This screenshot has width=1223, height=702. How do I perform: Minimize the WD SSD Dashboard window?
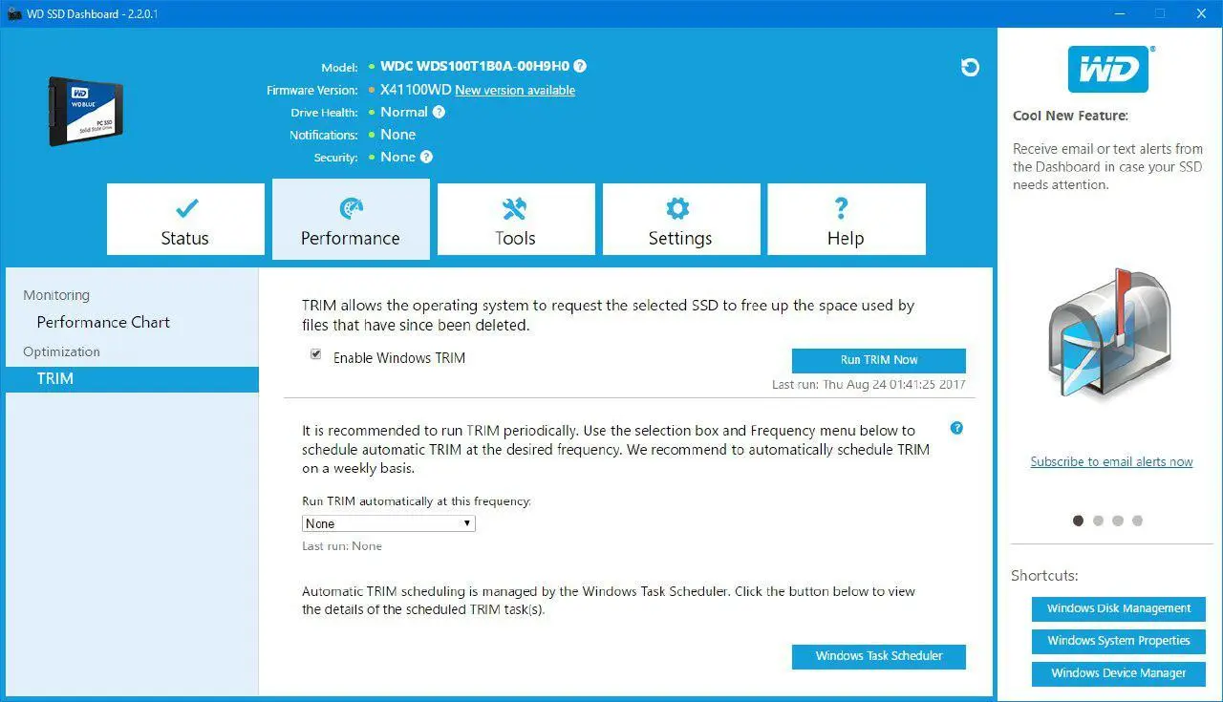tap(1119, 13)
